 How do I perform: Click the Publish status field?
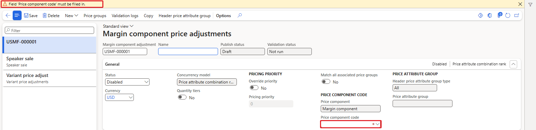click(x=243, y=51)
